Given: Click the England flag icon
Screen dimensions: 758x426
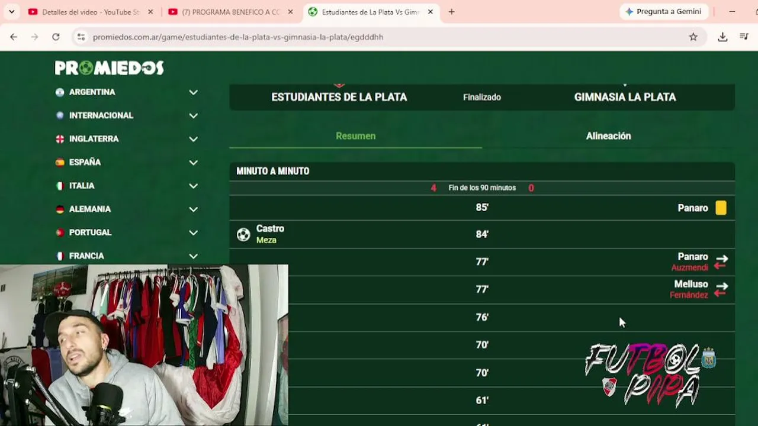Looking at the screenshot, I should (x=60, y=139).
